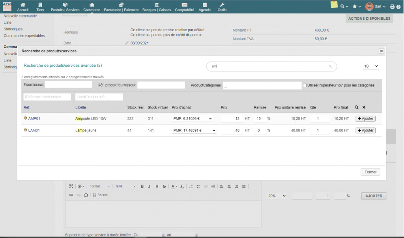Image resolution: width=404 pixels, height=238 pixels.
Task: Click the pencil edit icon next to Date
Action: tap(127, 43)
